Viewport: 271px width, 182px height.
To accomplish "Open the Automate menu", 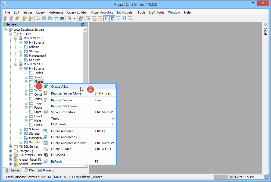I will coord(56,12).
